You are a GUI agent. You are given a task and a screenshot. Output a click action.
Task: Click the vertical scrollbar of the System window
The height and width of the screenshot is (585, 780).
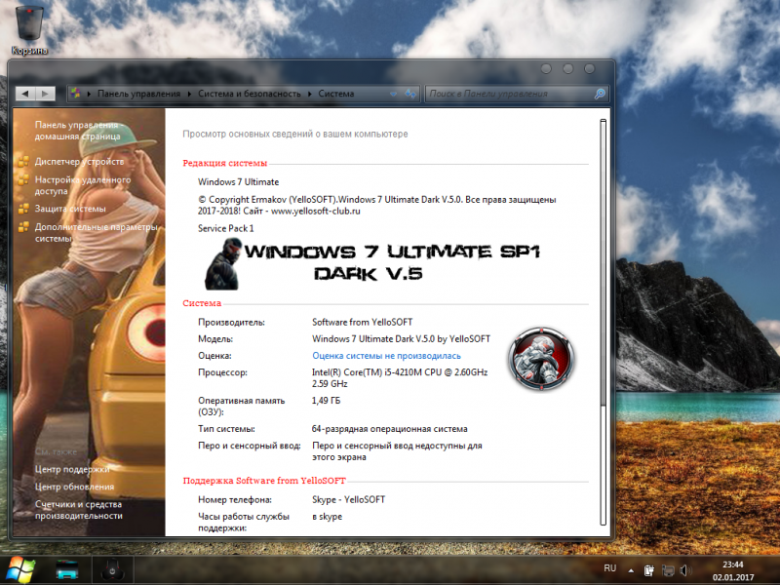[603, 322]
